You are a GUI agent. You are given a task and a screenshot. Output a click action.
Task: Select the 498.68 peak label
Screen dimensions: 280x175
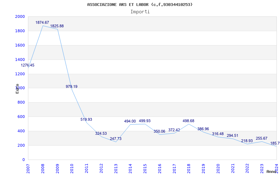[x=188, y=121]
